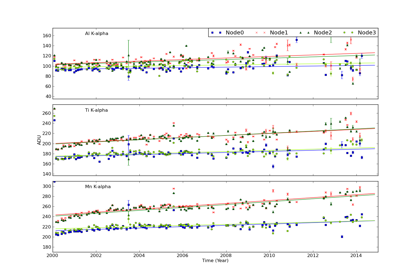Image resolution: width=420 pixels, height=280 pixels.
Task: Click the 300 tick label in Mn panel
Action: coord(46,186)
